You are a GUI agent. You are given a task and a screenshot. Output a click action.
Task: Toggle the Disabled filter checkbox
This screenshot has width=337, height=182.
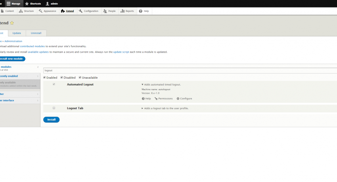(62, 78)
